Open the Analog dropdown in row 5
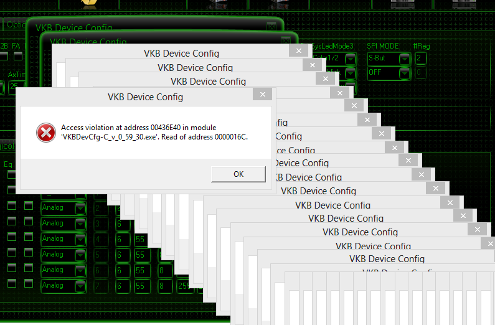The image size is (495, 325). point(80,255)
